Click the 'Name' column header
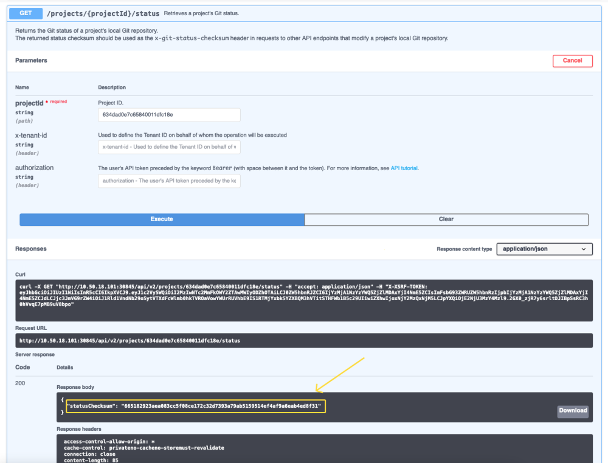Image resolution: width=608 pixels, height=463 pixels. pos(22,87)
